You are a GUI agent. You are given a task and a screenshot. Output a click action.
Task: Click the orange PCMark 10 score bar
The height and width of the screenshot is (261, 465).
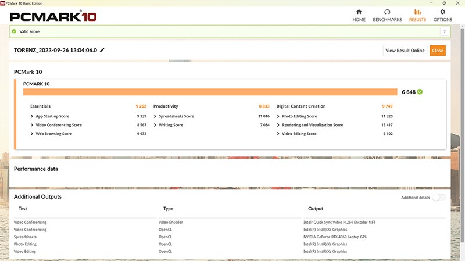point(210,92)
